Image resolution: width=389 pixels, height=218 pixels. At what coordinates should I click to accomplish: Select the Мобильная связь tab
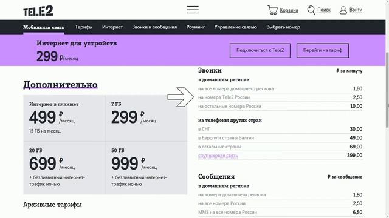44,27
